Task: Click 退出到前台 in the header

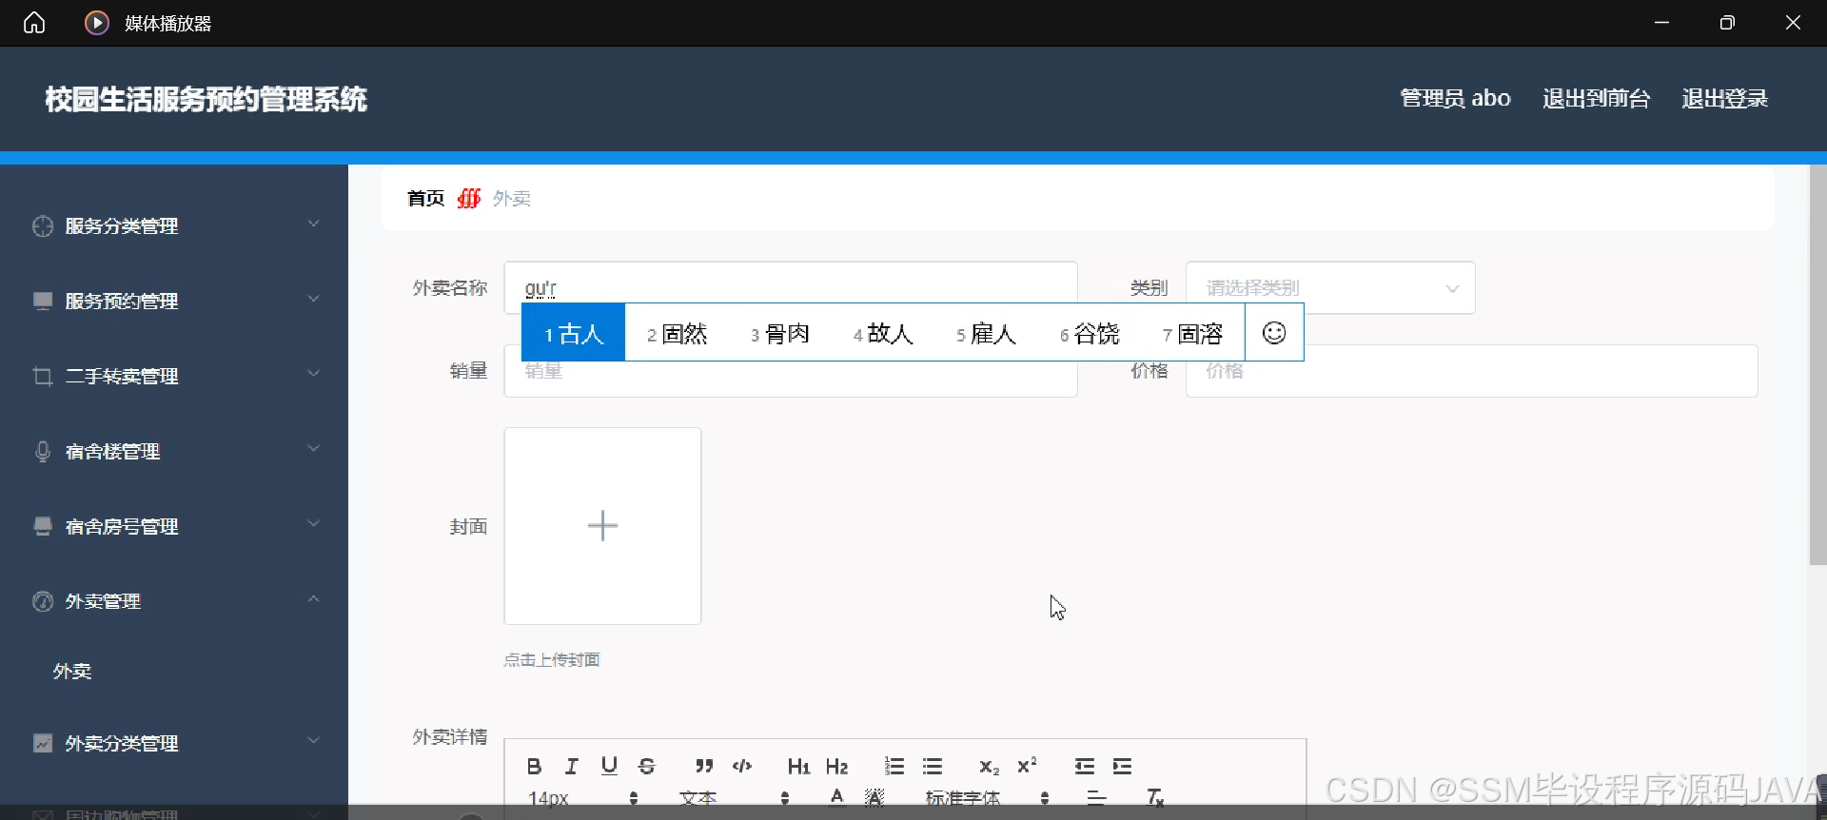Action: (x=1596, y=98)
